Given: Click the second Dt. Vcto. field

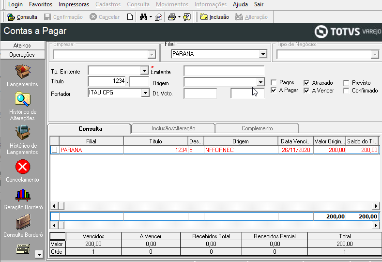Looking at the screenshot, I should 247,93.
